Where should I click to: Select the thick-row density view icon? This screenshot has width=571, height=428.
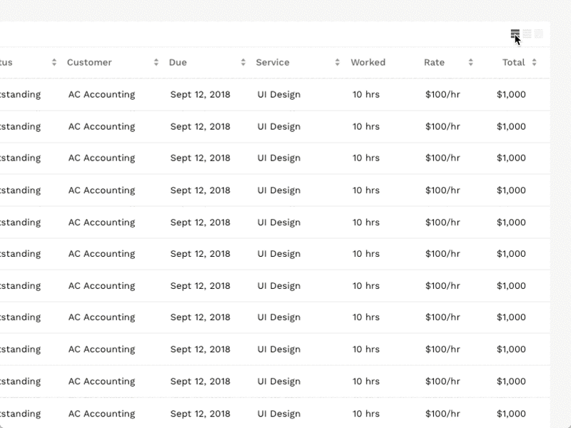tap(515, 34)
